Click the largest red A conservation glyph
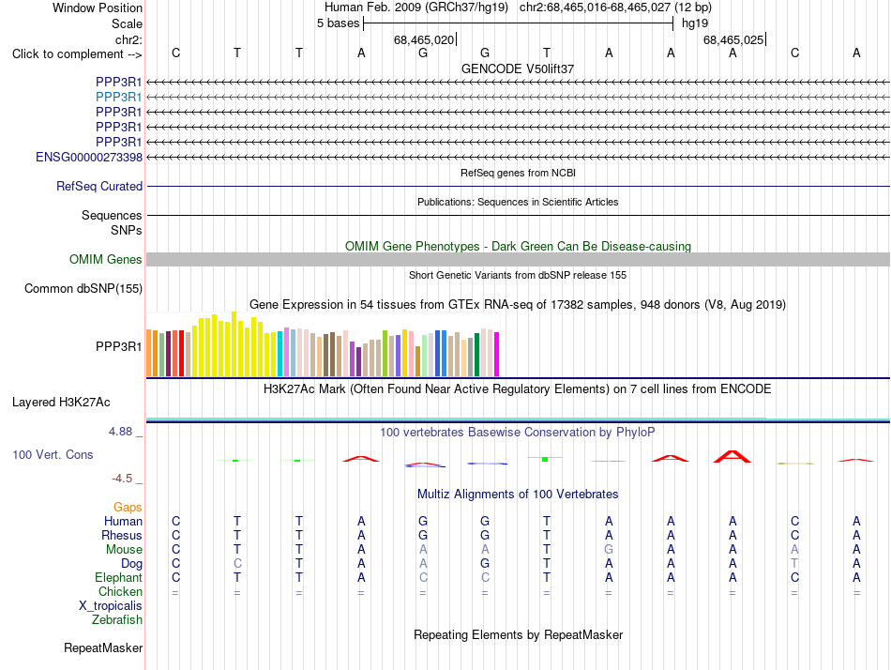Image resolution: width=891 pixels, height=670 pixels. click(732, 456)
